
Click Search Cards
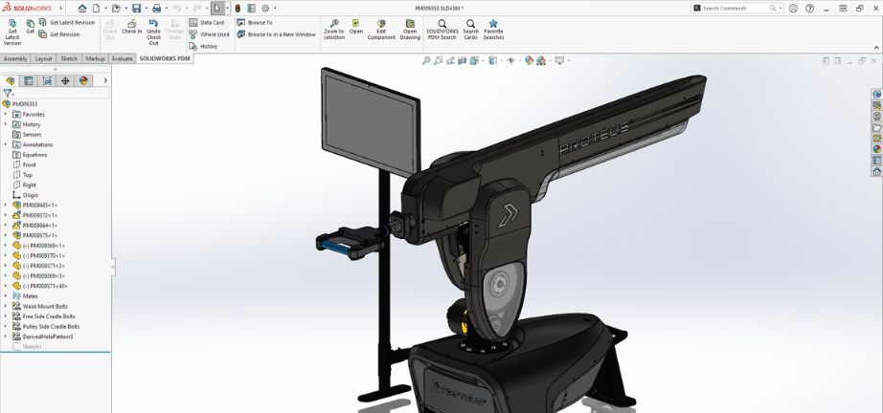(x=471, y=30)
